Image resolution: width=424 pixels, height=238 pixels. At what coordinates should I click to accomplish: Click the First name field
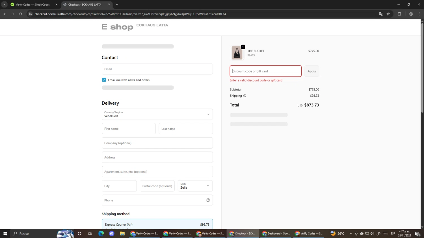(x=129, y=129)
